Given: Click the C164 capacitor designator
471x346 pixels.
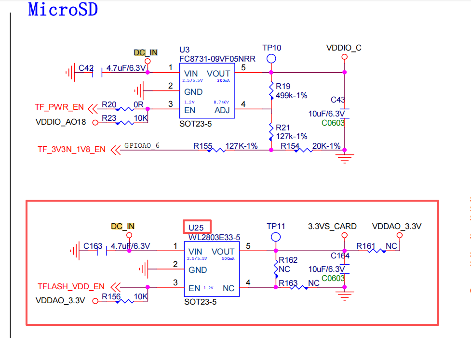Looking at the screenshot, I should (340, 256).
